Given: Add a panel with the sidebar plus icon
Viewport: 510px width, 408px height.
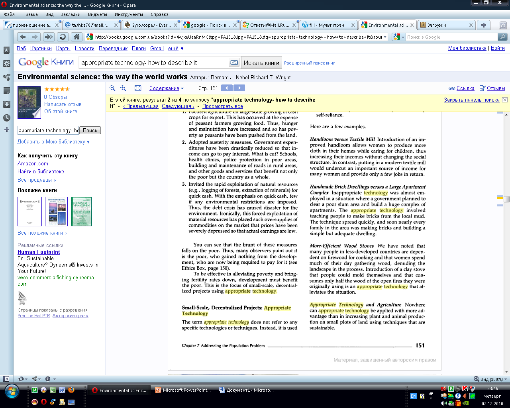Looking at the screenshot, I should pyautogui.click(x=6, y=129).
